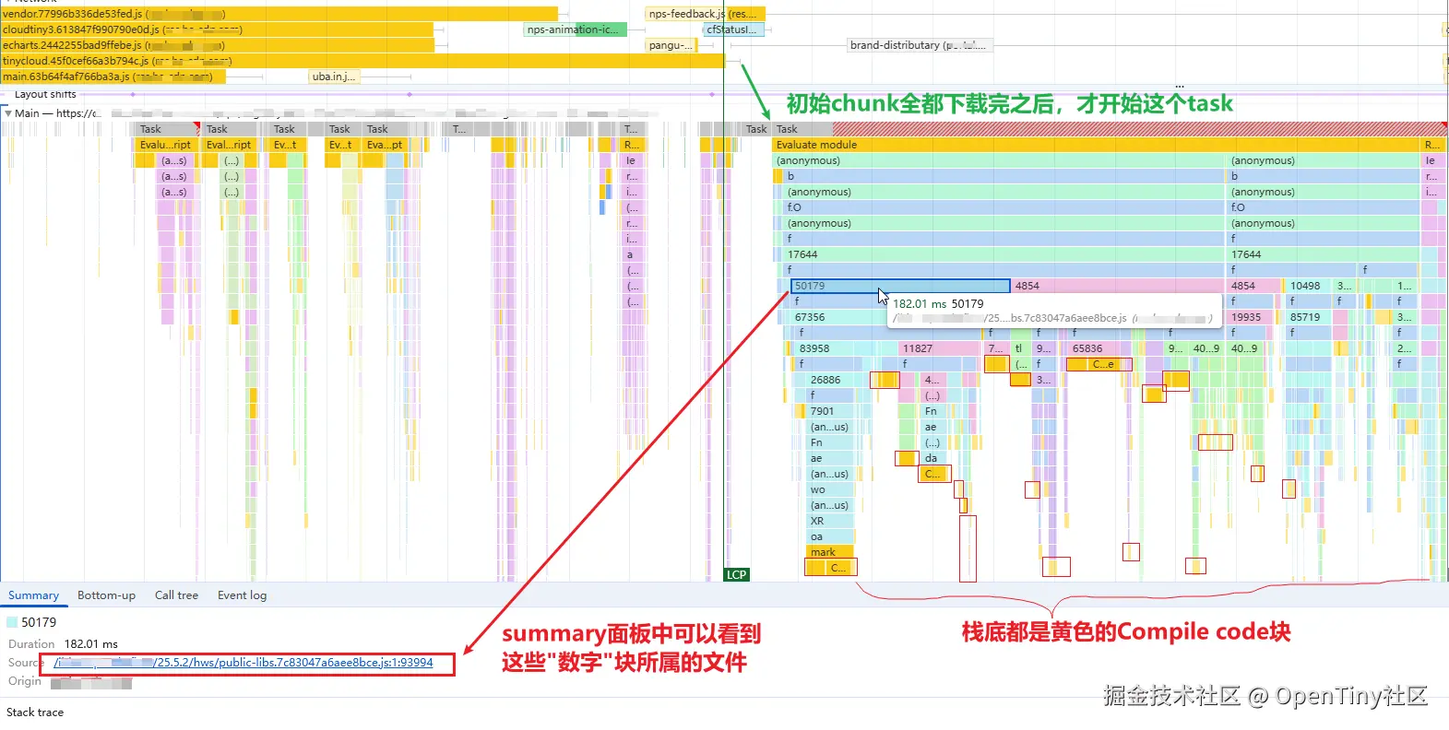
Task: Select the Evaluate module block
Action: 1096,145
